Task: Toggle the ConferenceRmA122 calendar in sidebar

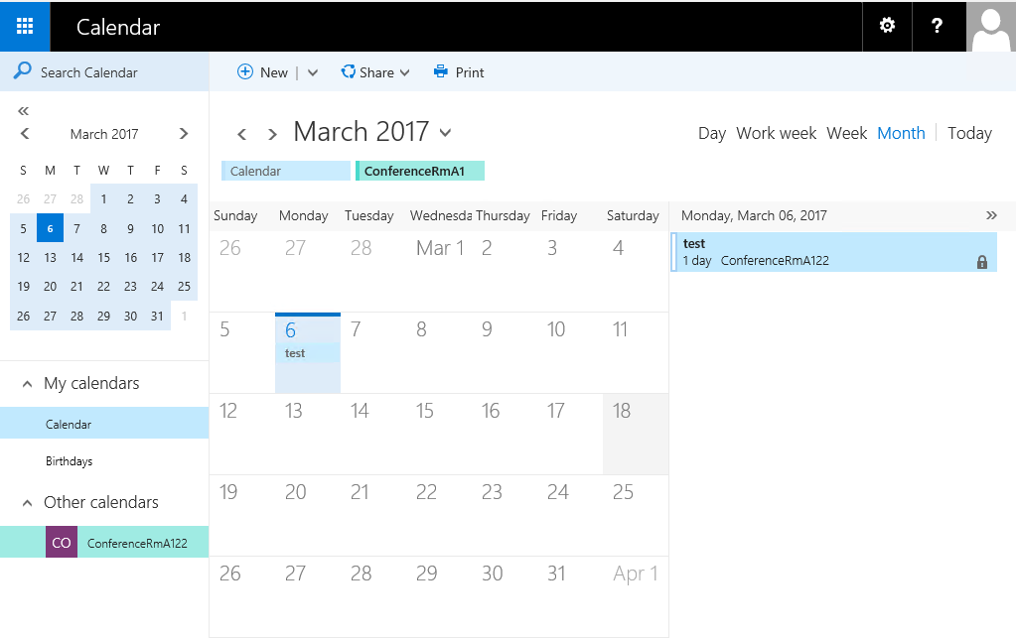Action: click(x=136, y=543)
